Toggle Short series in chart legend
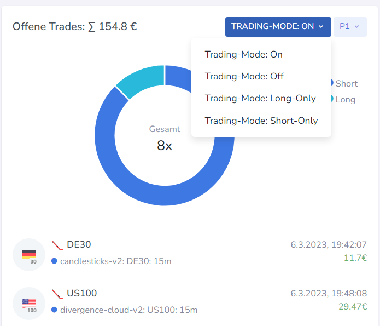The image size is (380, 326). 344,84
